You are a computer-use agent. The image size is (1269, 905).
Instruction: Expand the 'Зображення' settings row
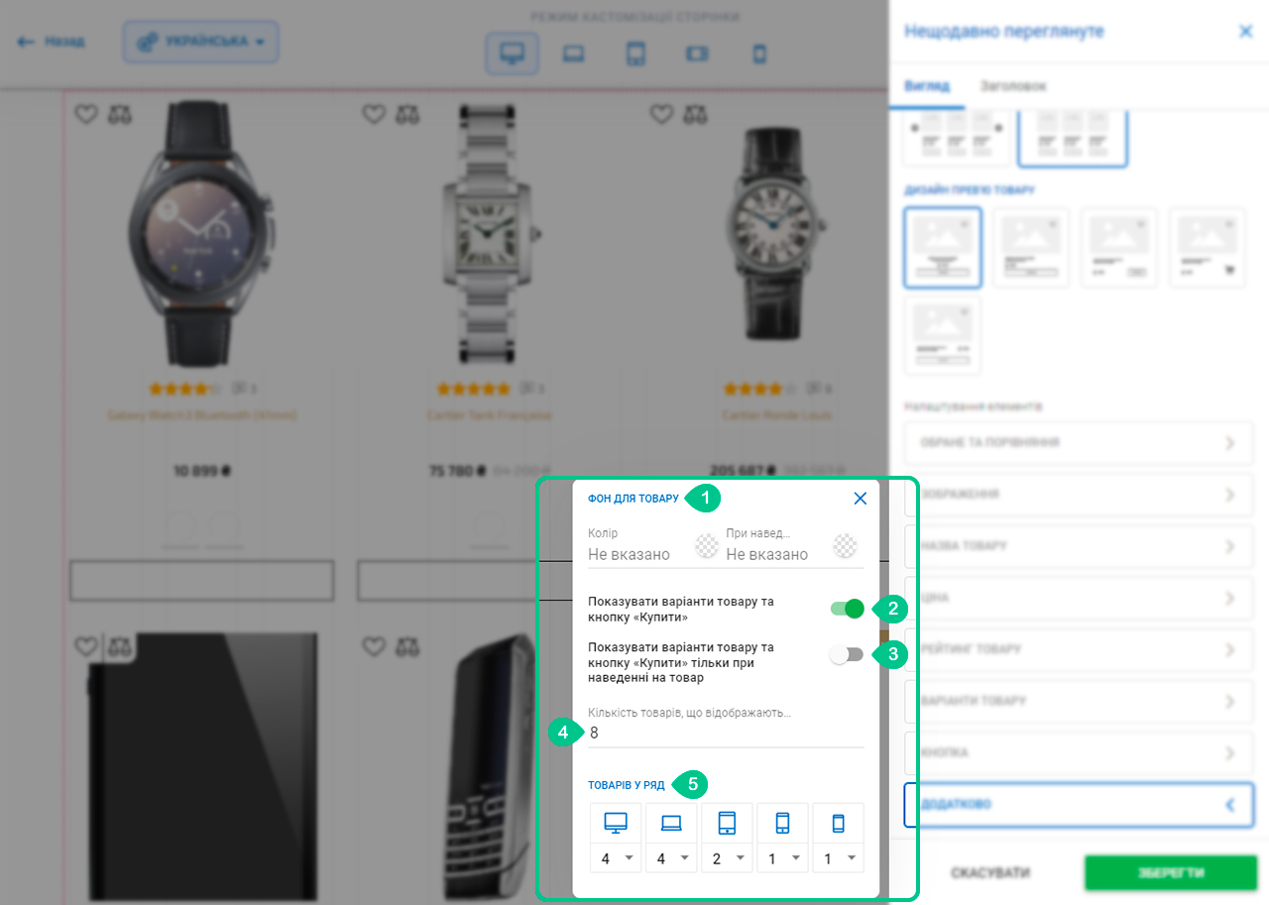(x=1079, y=495)
